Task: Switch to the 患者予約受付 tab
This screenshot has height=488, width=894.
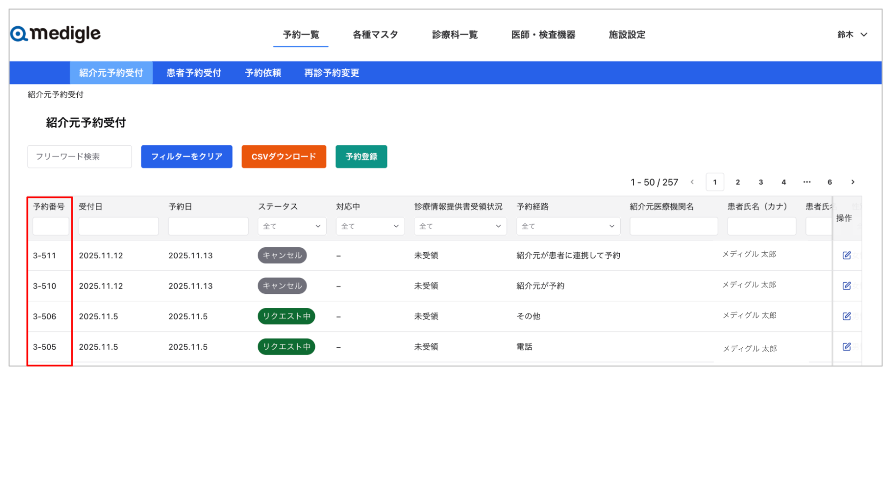Action: [194, 73]
